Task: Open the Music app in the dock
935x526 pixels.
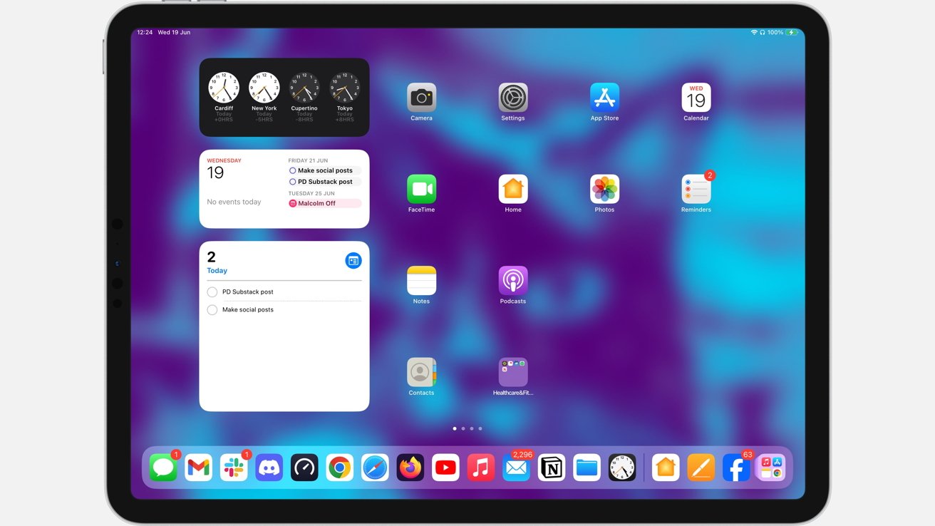Action: (481, 468)
